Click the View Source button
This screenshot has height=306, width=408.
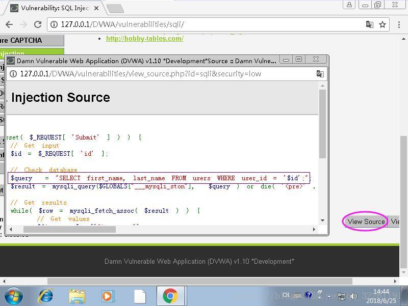pos(366,221)
